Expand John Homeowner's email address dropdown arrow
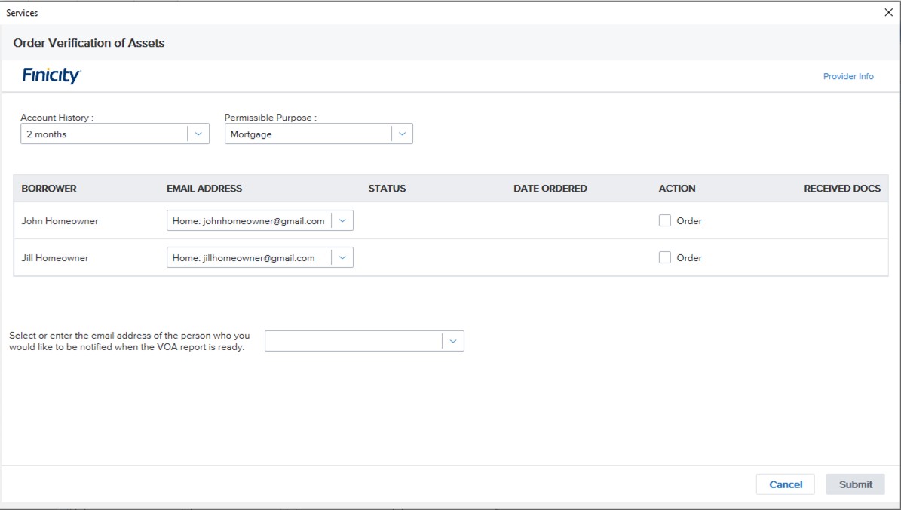Image resolution: width=901 pixels, height=510 pixels. [342, 220]
